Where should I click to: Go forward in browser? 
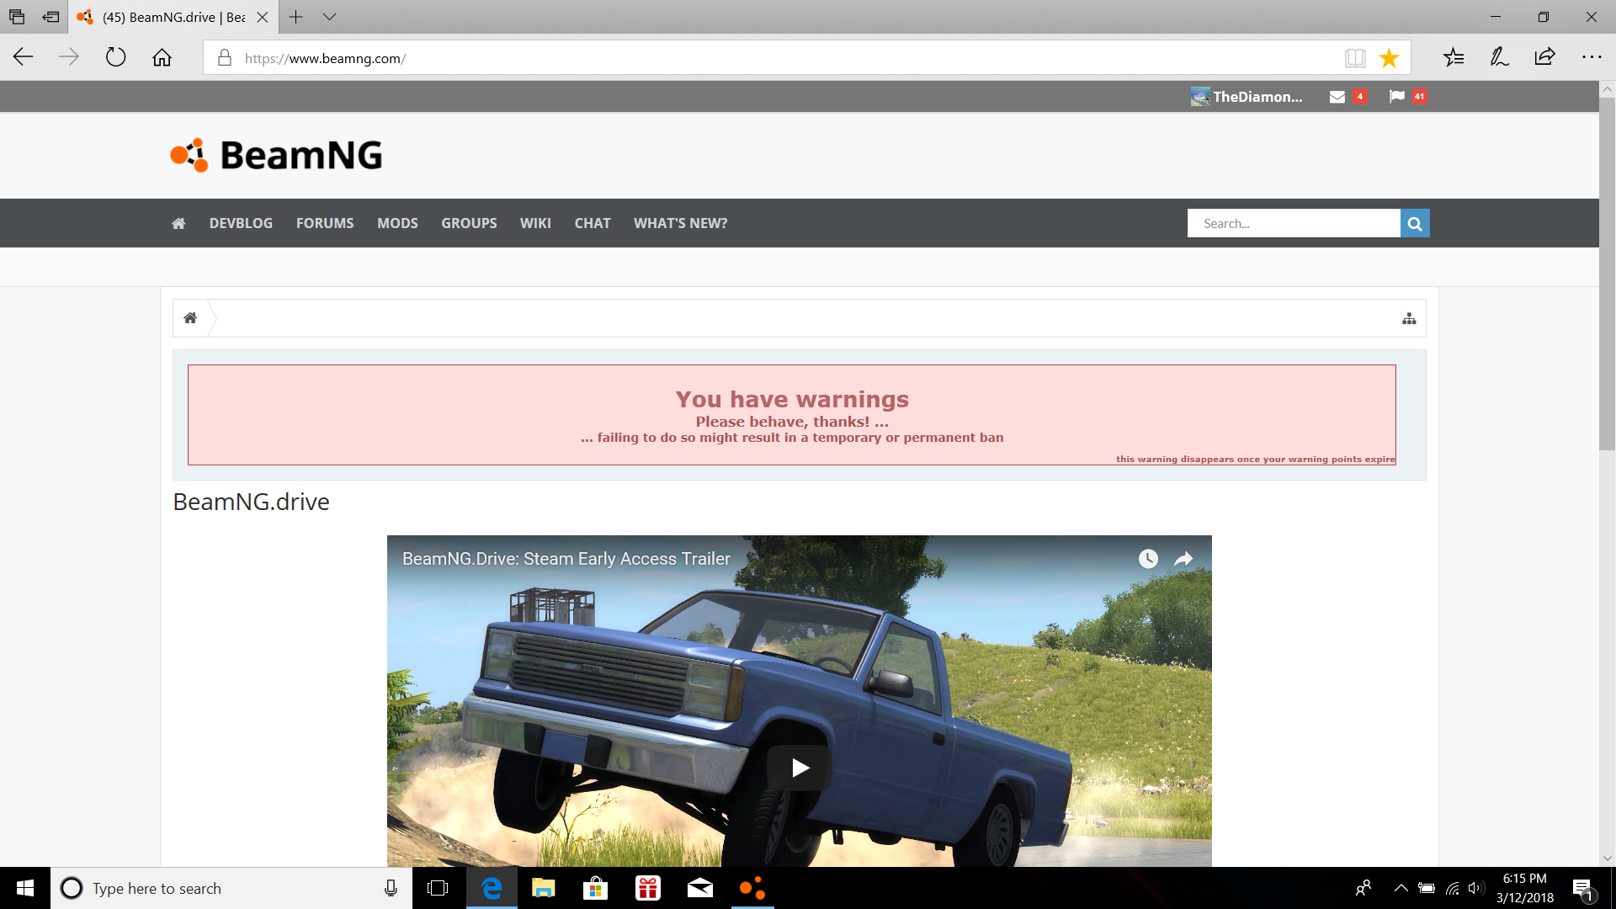(x=69, y=57)
